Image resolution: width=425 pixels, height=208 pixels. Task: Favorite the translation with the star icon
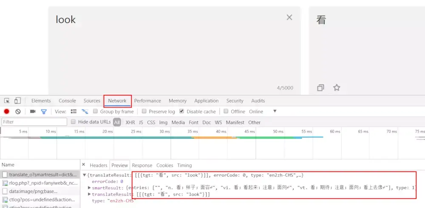(x=336, y=88)
